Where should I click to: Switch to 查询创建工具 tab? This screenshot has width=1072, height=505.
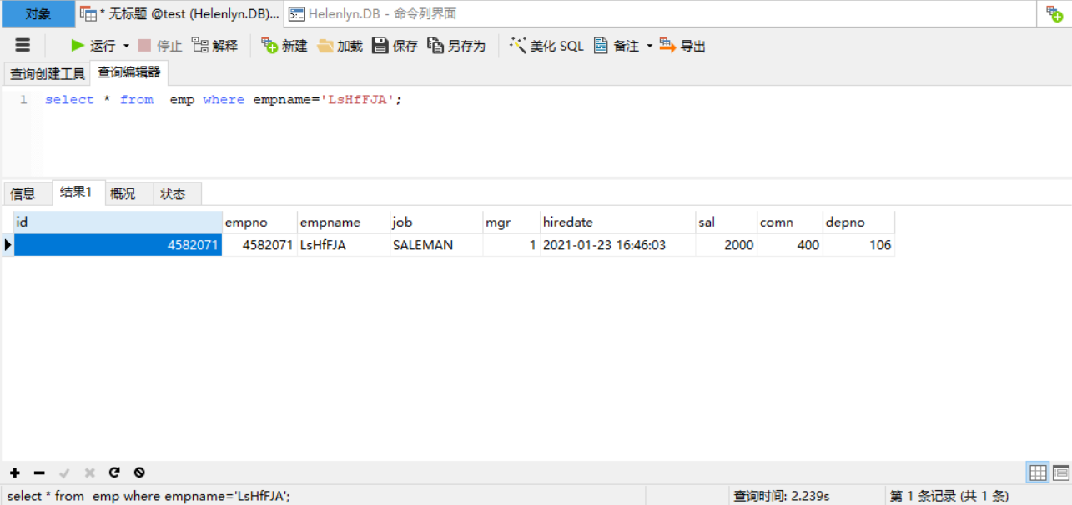coord(48,74)
